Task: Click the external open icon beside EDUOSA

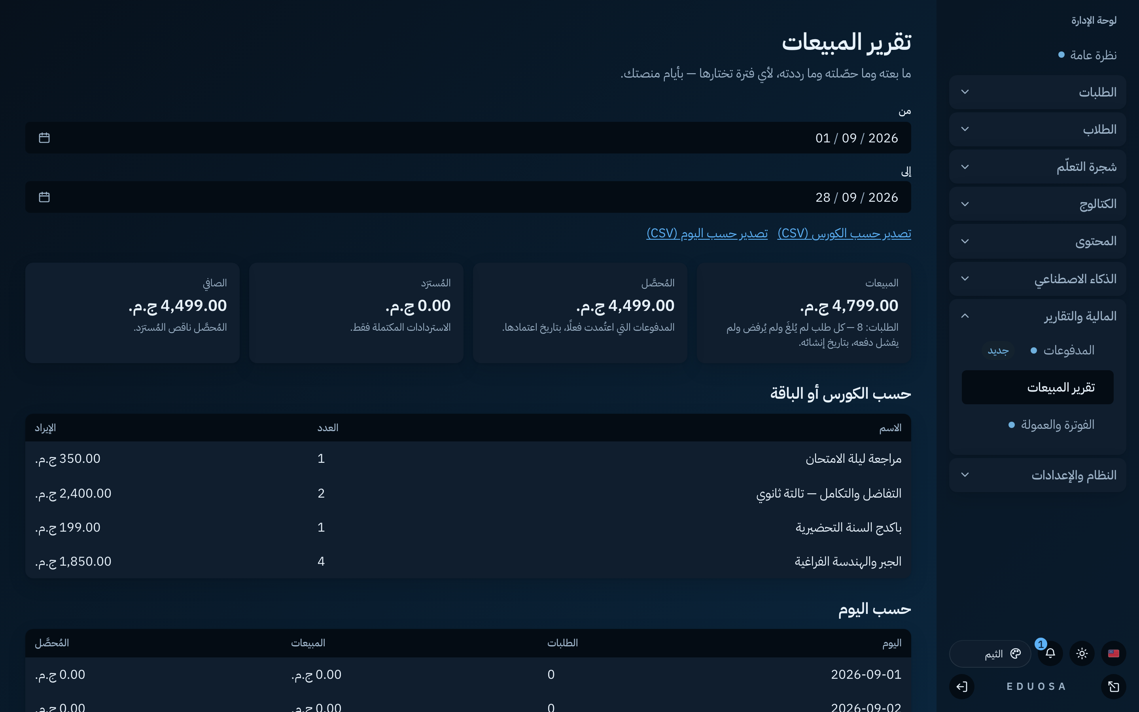Action: pos(1113,687)
